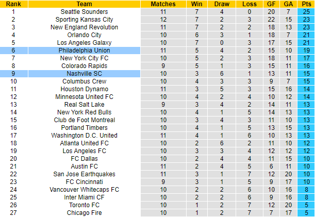The width and height of the screenshot is (315, 217).
Task: Select the Draw column header
Action: 221,4
